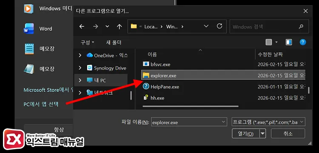Click the Windows media player icon

coord(28,9)
